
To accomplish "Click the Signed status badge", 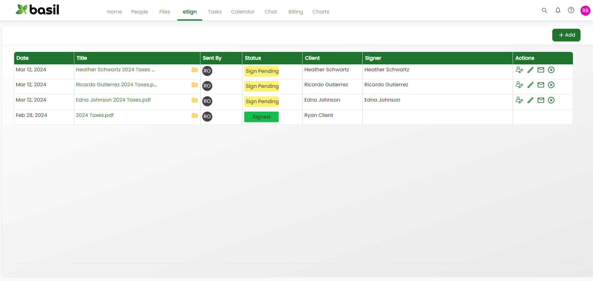I will coord(261,117).
